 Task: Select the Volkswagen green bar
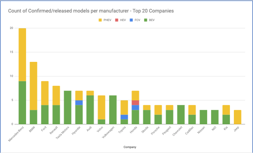[x=113, y=110]
